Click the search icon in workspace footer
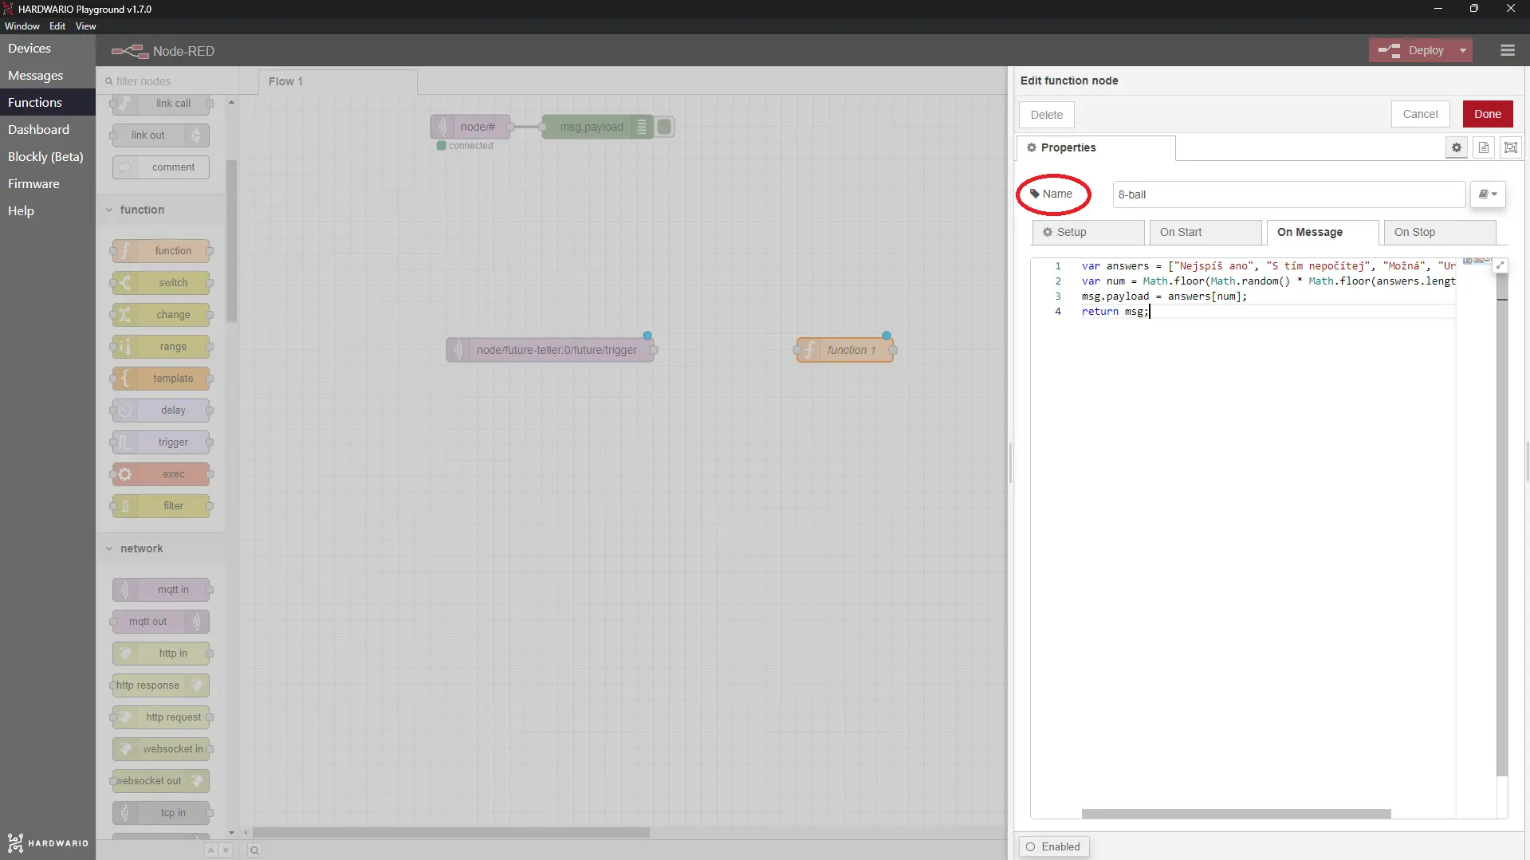The height and width of the screenshot is (860, 1530). tap(254, 850)
